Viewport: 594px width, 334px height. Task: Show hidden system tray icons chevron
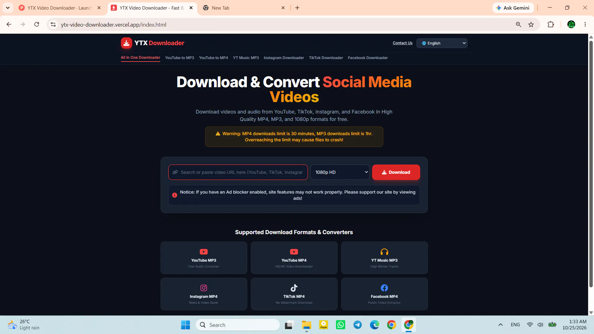pyautogui.click(x=500, y=325)
